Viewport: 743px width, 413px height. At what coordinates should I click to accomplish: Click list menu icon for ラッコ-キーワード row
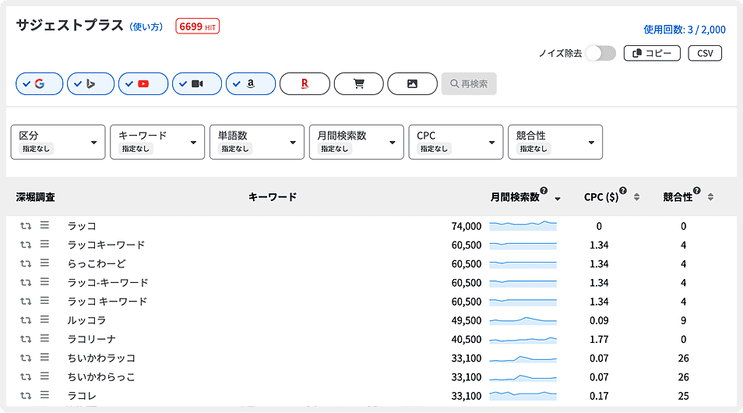pyautogui.click(x=44, y=281)
